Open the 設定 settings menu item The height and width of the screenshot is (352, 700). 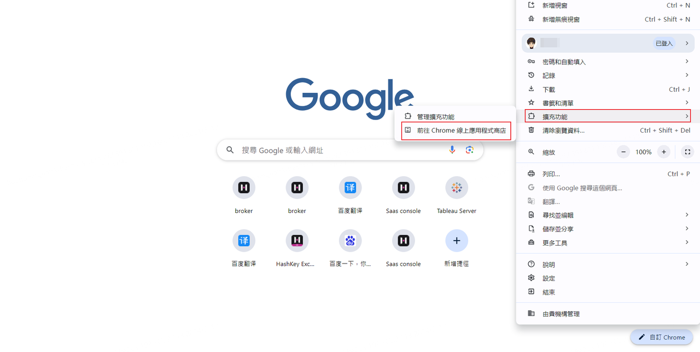(x=549, y=278)
